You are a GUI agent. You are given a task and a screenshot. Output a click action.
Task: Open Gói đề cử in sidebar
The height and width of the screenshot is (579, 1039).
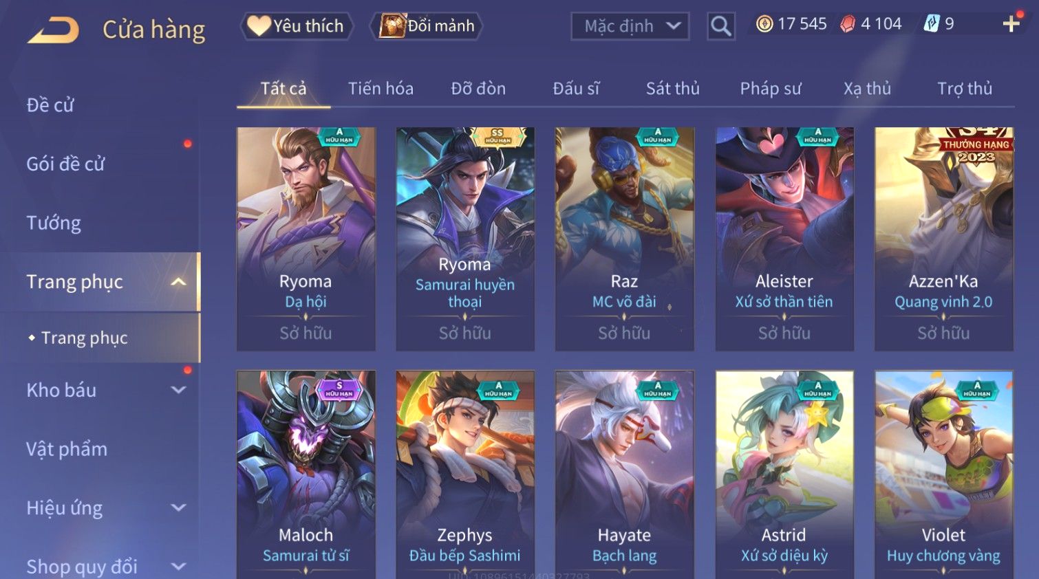[65, 164]
